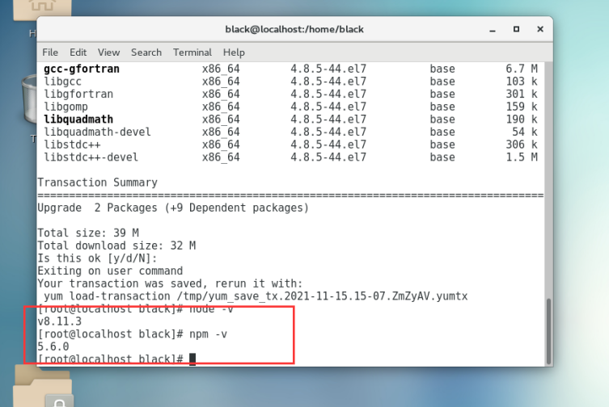Click the libquadmath-devel package name
Image resolution: width=609 pixels, height=407 pixels.
[x=97, y=132]
